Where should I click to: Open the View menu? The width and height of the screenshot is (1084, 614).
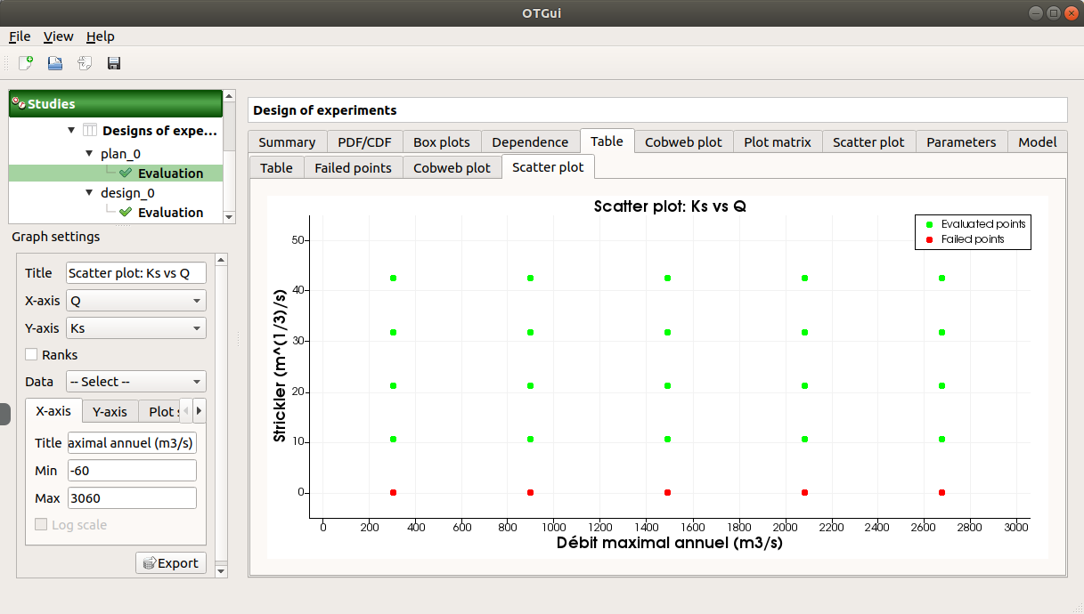click(58, 36)
